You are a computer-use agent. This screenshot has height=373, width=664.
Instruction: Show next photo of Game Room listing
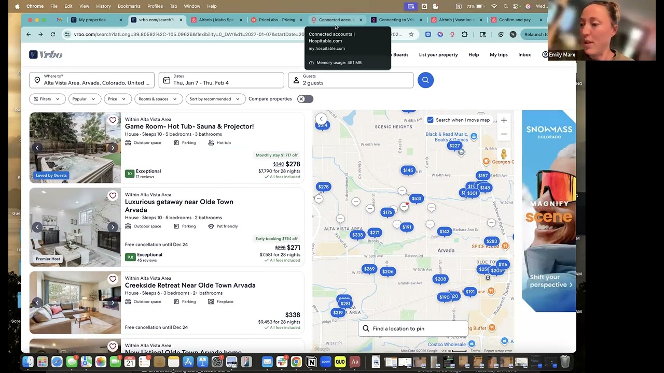coord(113,148)
